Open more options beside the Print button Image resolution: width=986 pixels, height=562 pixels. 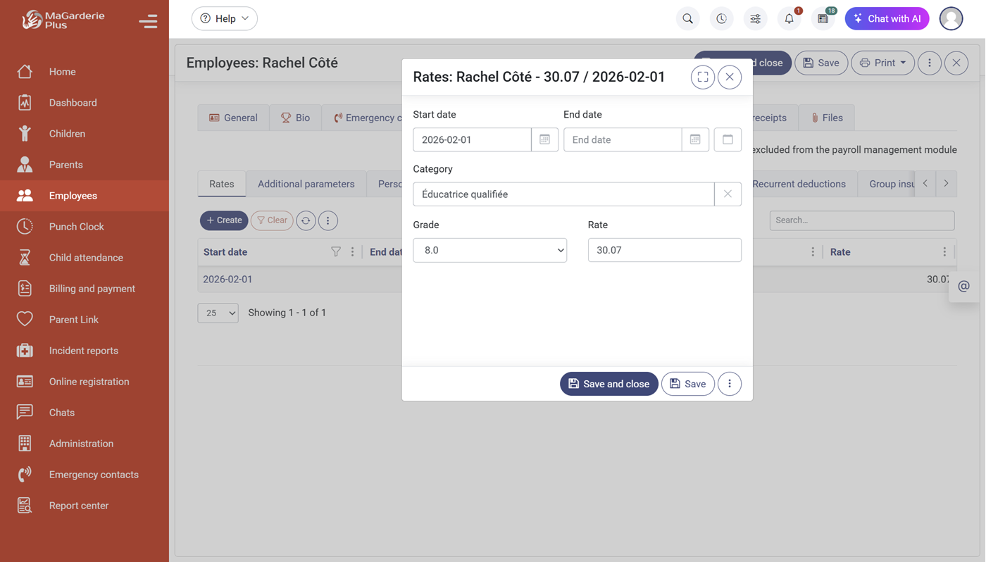point(930,63)
